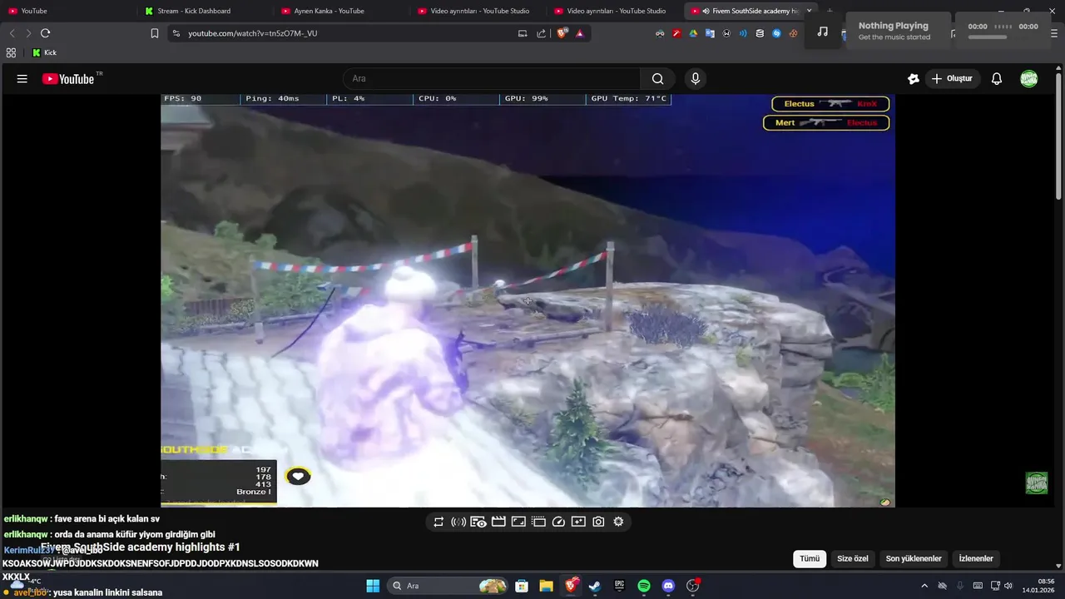Switch to Aynen Kanka - YouTube tab
This screenshot has width=1065, height=599.
339,11
